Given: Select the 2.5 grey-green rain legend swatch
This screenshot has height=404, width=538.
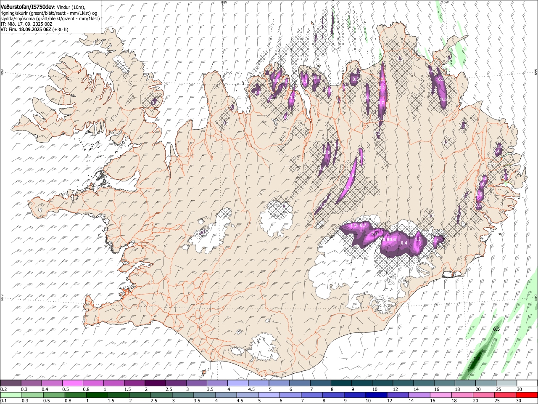Looking at the screenshot, I should 161,395.
